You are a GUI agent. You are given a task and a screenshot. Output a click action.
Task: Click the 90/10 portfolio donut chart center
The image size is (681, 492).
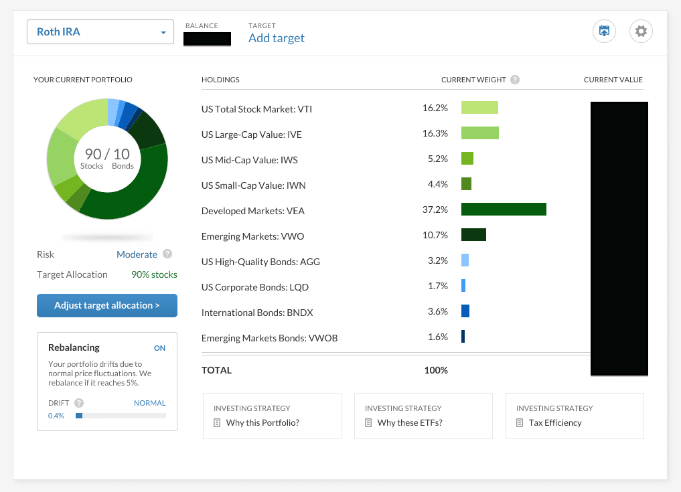coord(107,159)
